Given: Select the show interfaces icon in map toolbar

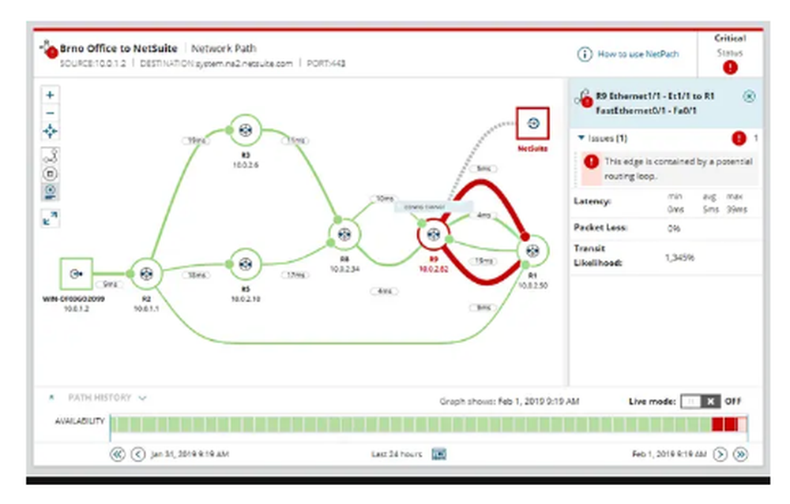Looking at the screenshot, I should point(50,155).
